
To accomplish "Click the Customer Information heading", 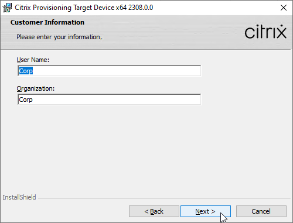I will pos(47,22).
